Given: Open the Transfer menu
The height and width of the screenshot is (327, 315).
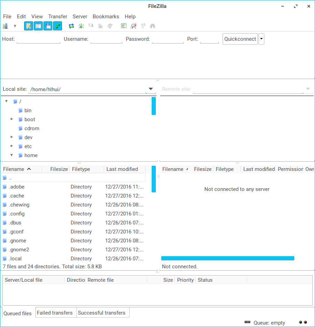Looking at the screenshot, I should 58,17.
